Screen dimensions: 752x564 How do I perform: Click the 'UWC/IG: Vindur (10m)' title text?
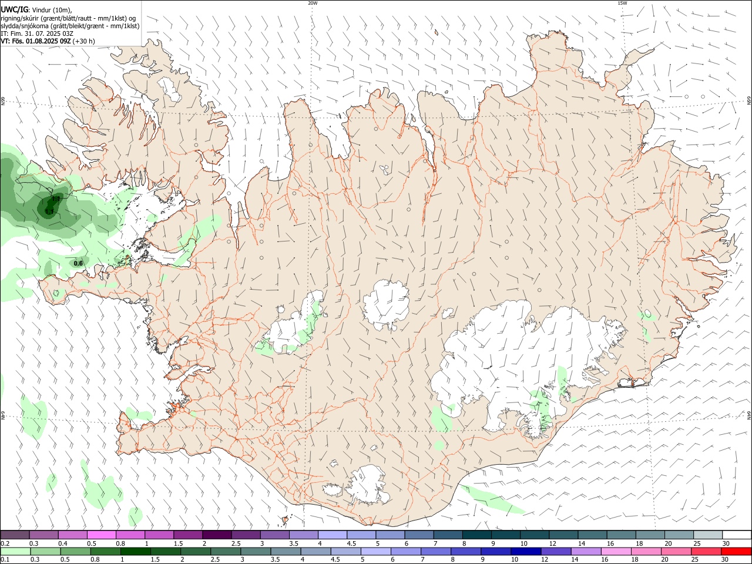[36, 9]
